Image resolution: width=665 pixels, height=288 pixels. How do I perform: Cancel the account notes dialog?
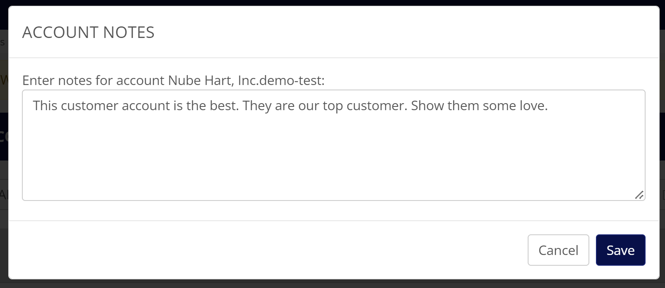558,250
